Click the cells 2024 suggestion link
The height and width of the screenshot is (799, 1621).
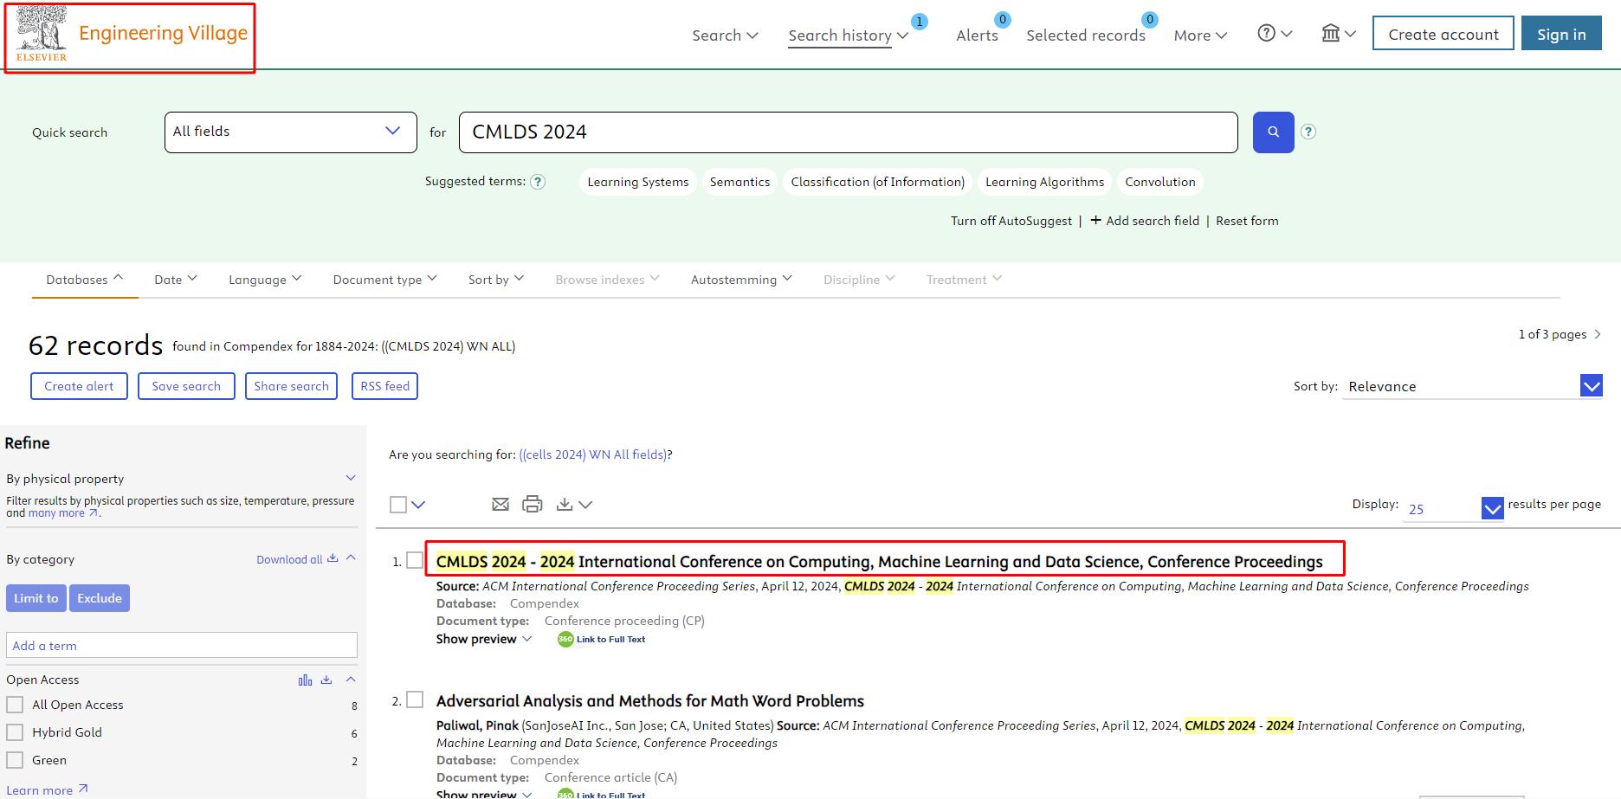(593, 454)
